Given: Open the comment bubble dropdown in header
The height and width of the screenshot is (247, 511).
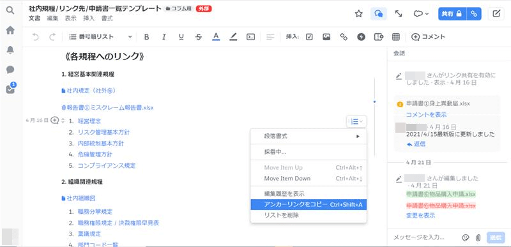Looking at the screenshot, I should 421,13.
